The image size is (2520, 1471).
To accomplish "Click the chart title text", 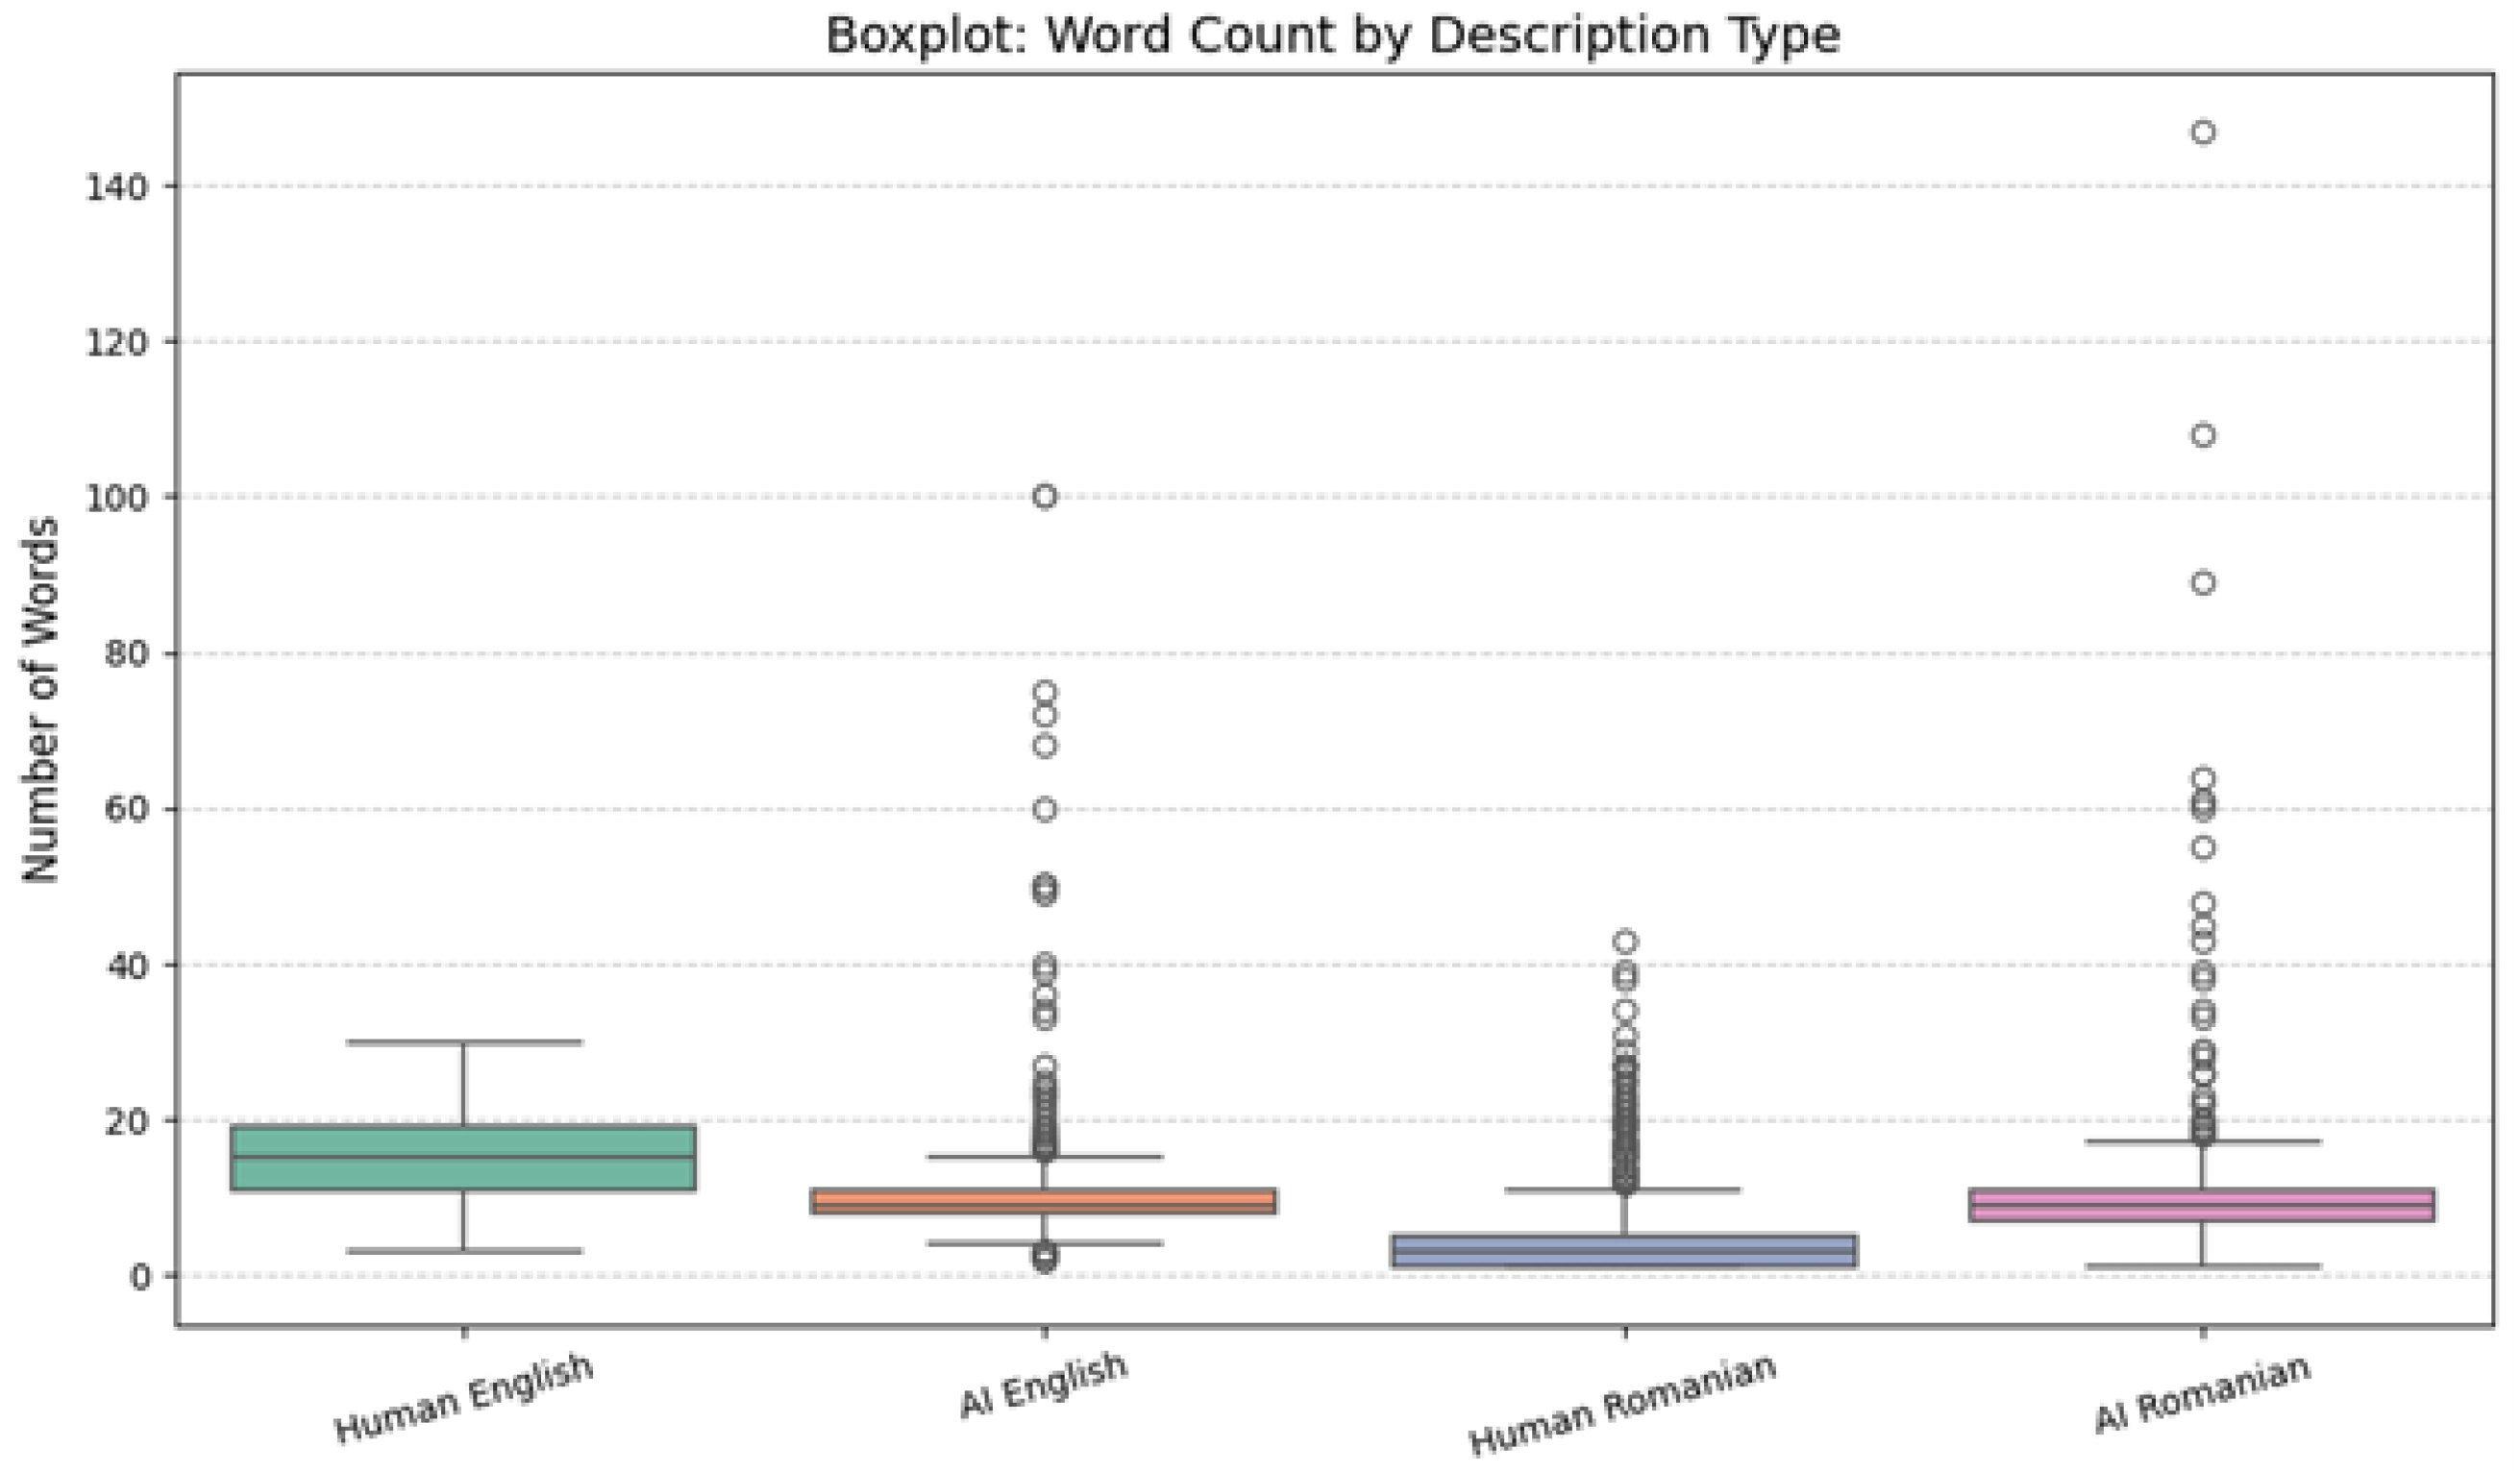I will click(x=1332, y=36).
